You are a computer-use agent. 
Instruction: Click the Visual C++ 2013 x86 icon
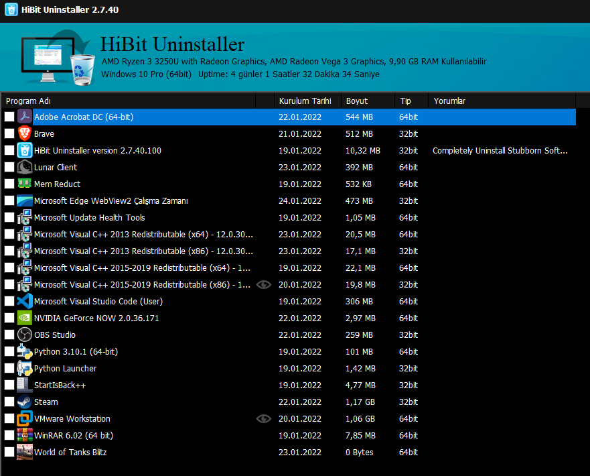(25, 251)
